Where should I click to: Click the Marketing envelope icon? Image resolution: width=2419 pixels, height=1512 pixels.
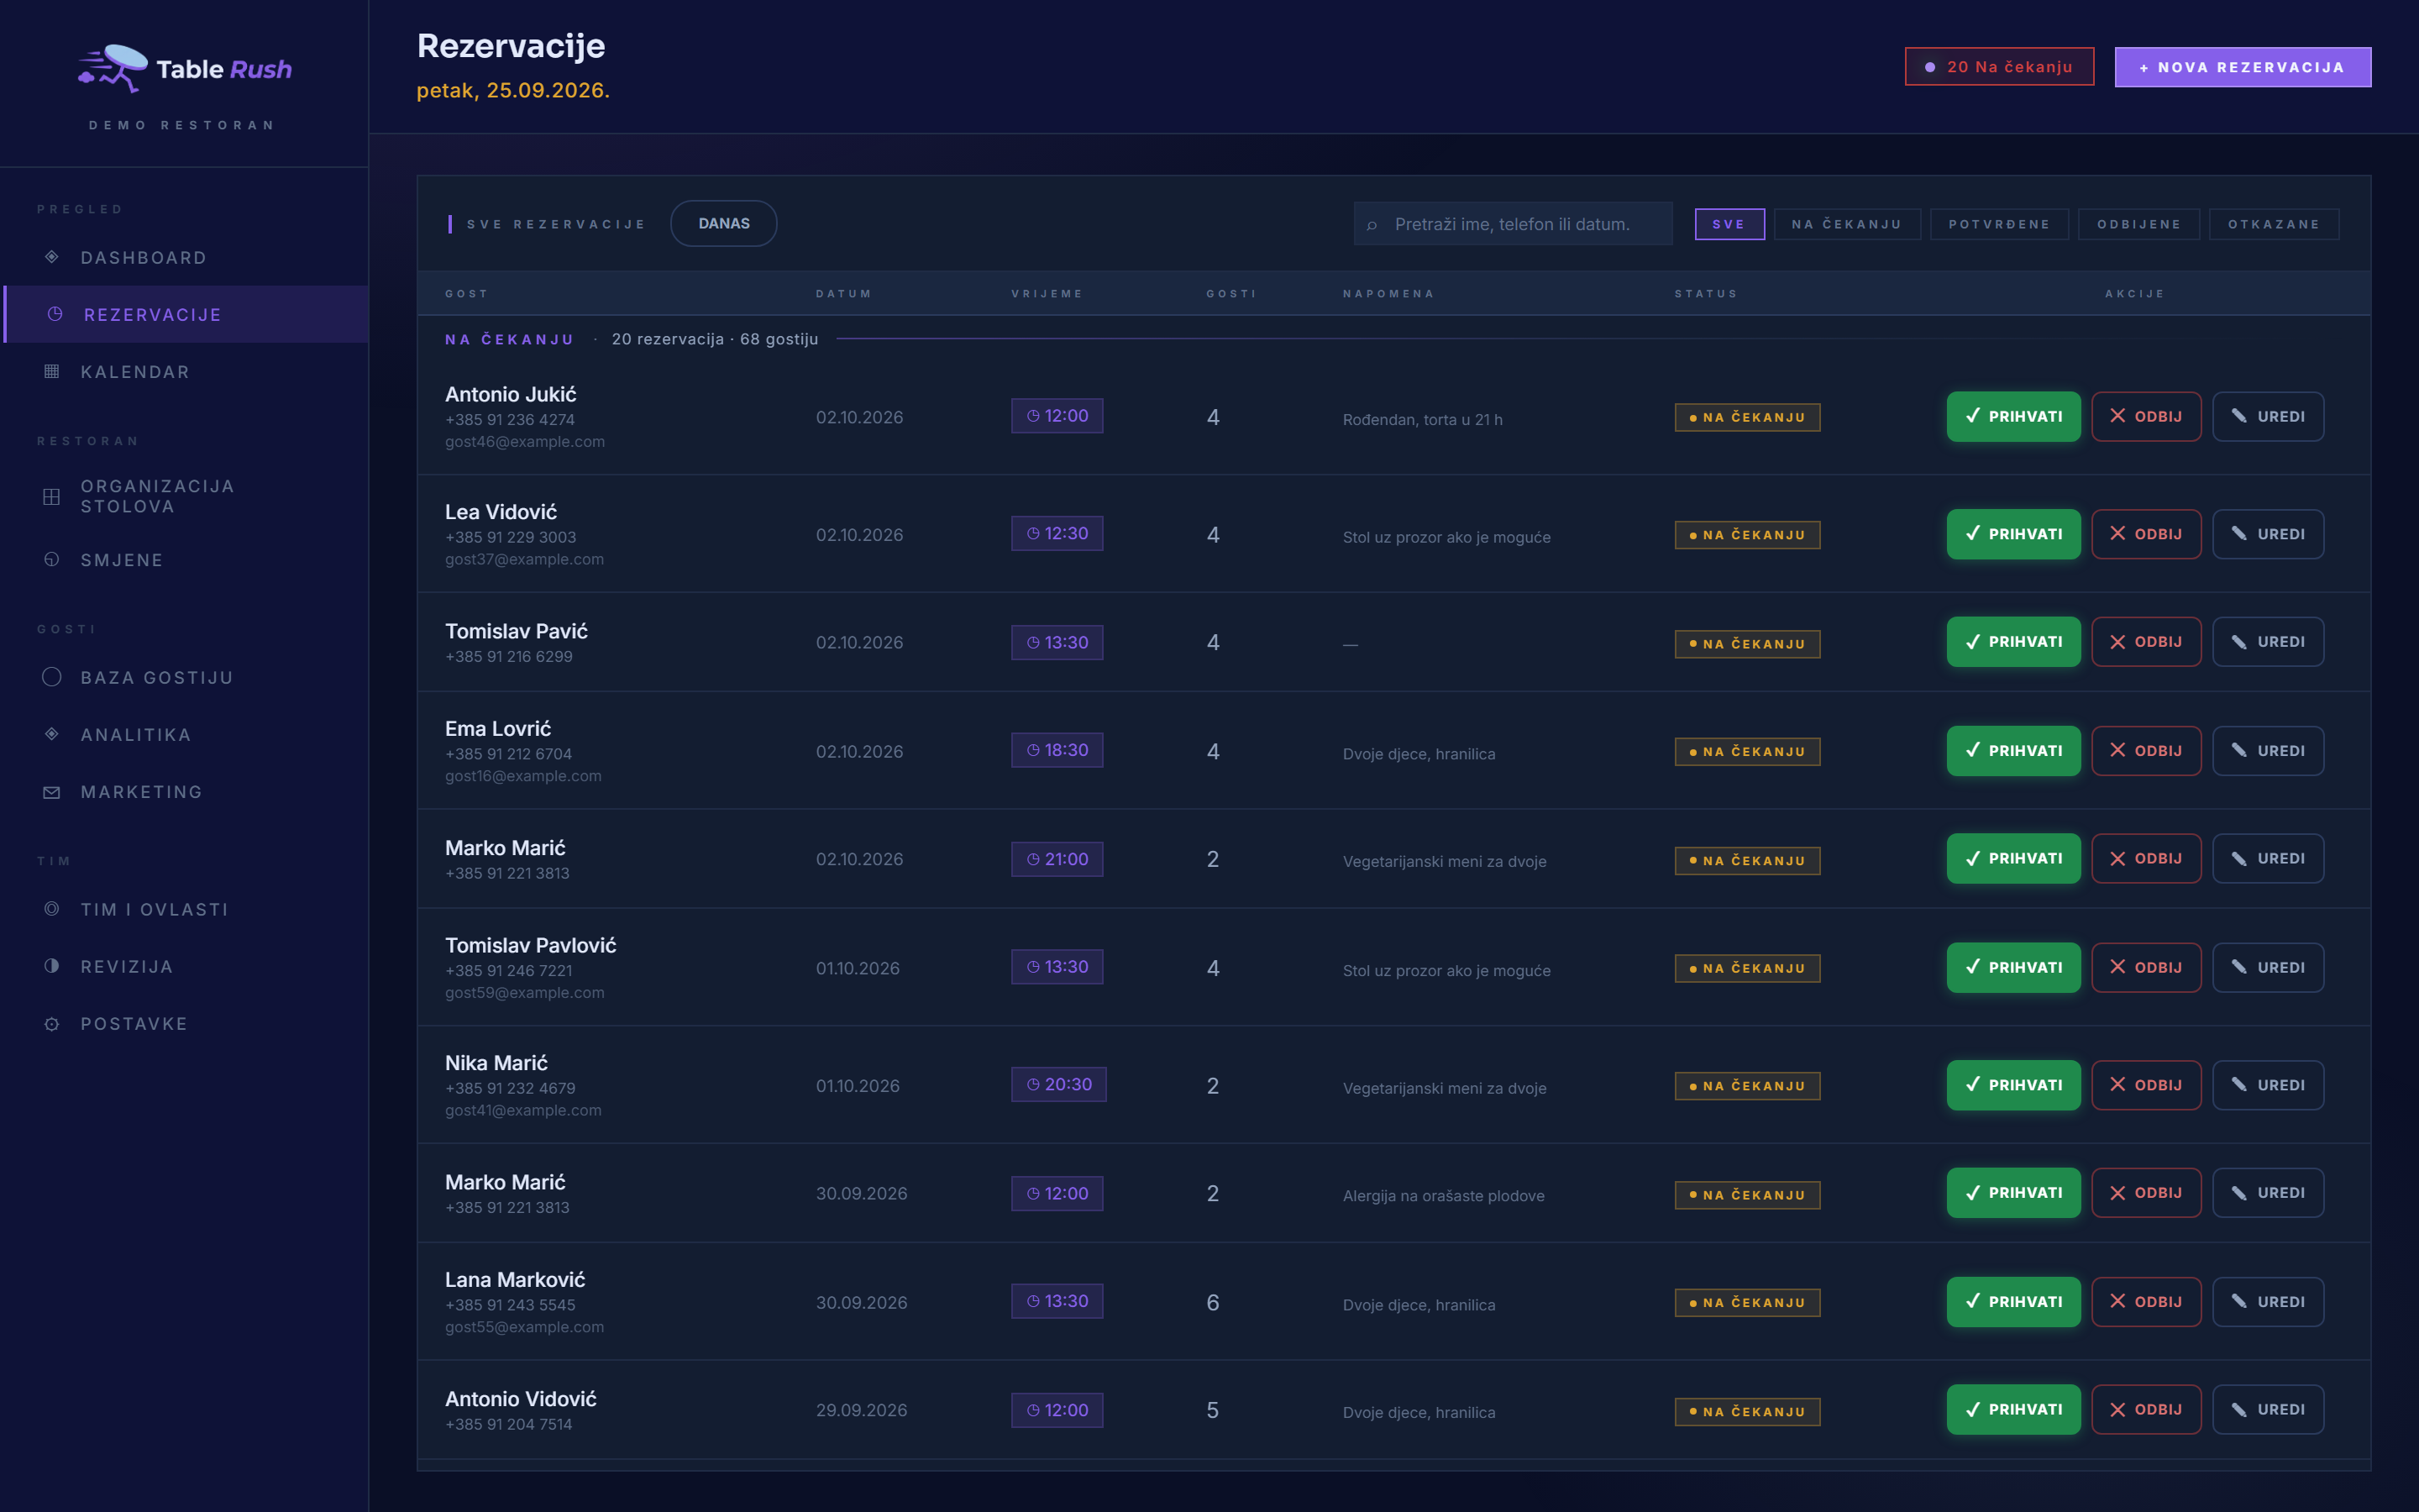coord(52,792)
